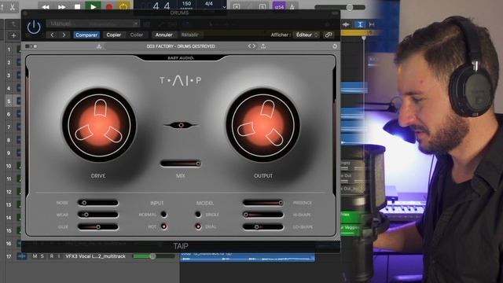Go to the previous plugin setting arrow
Screen dimensions: 503x283
[53, 35]
